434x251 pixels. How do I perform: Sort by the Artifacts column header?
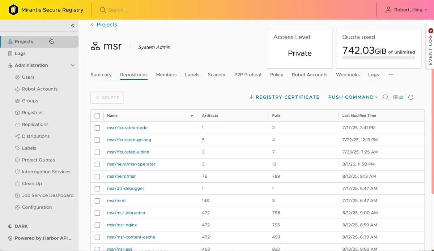210,116
